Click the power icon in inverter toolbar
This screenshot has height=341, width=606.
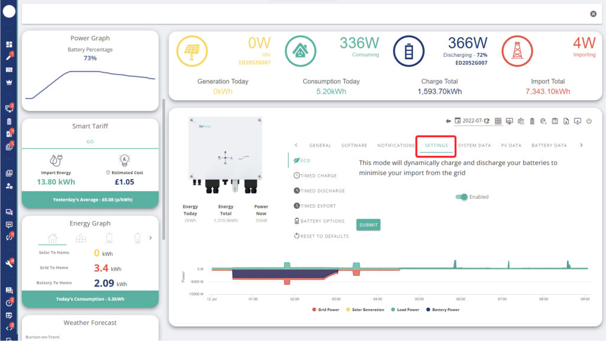point(589,121)
